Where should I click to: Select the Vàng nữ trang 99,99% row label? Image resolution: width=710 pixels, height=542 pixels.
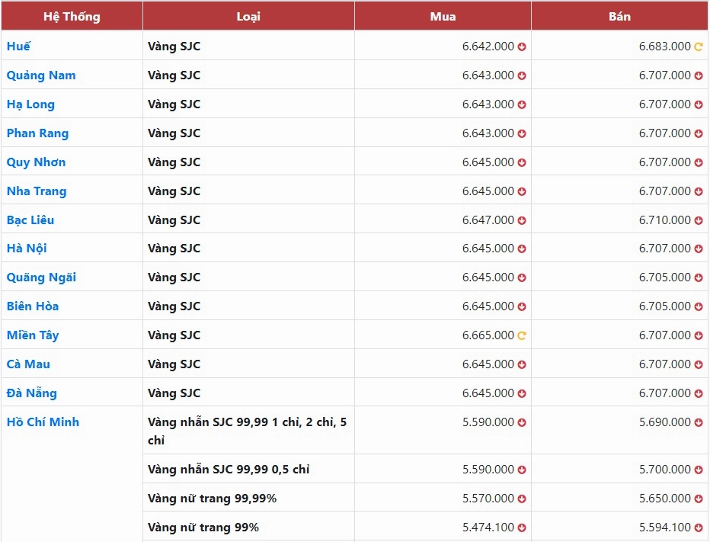click(212, 499)
